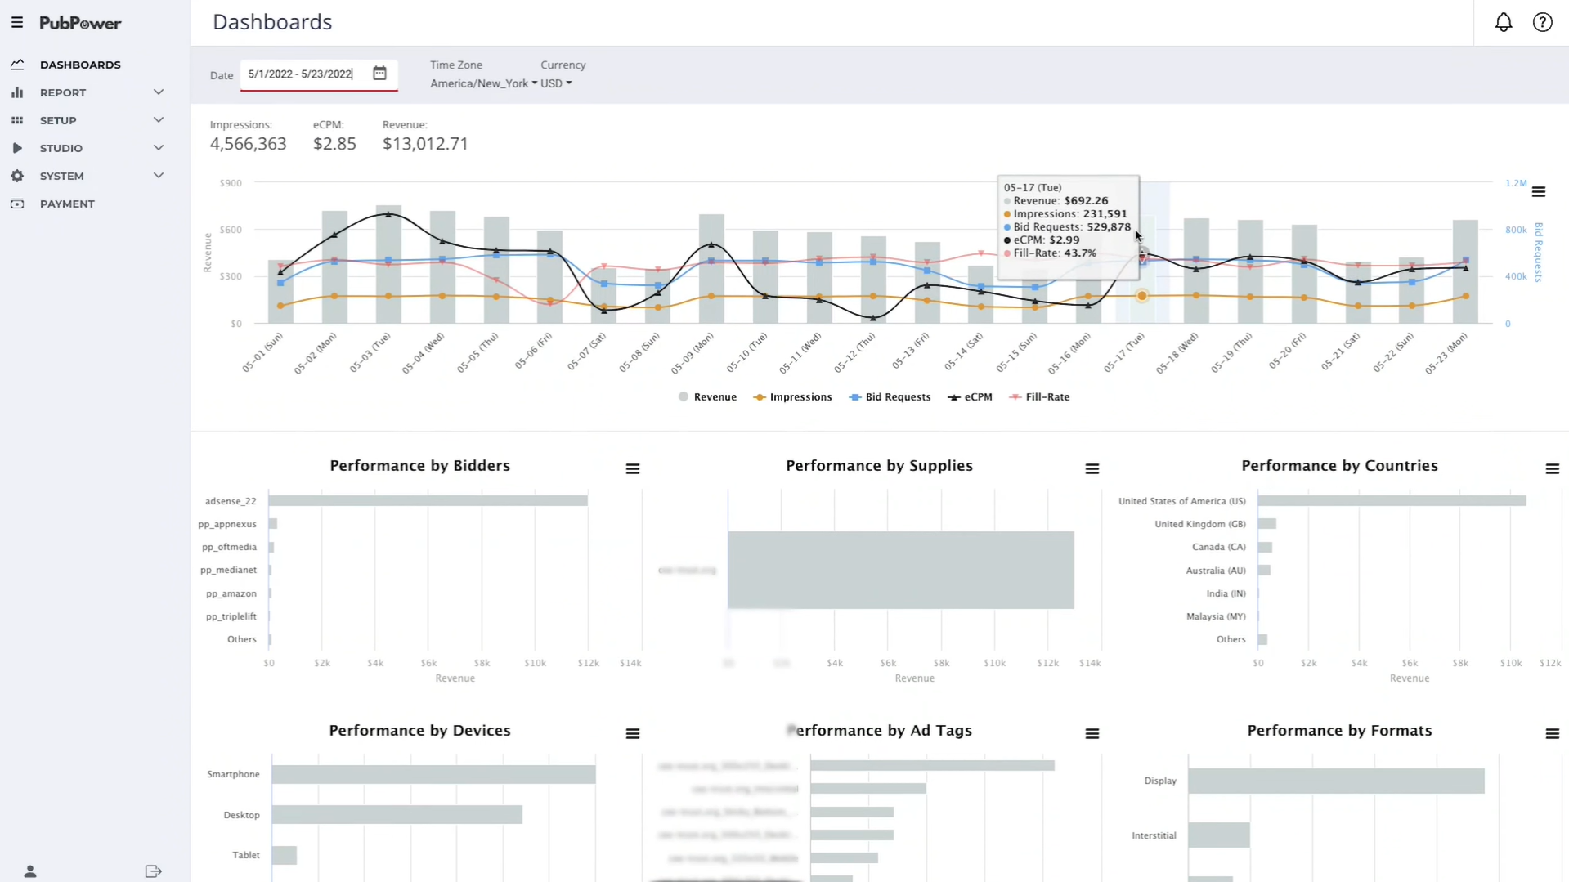Open the PAYMENT section in the sidebar
This screenshot has height=882, width=1569.
tap(66, 204)
